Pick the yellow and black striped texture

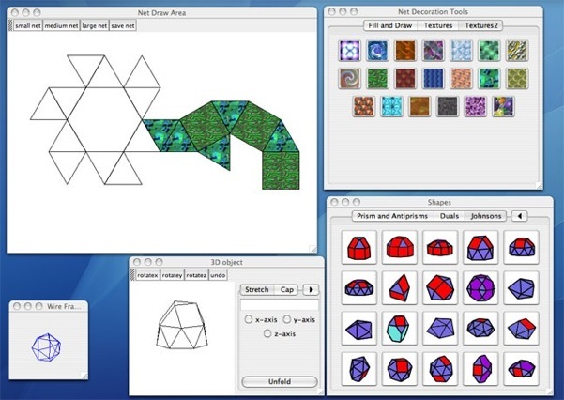pos(517,51)
